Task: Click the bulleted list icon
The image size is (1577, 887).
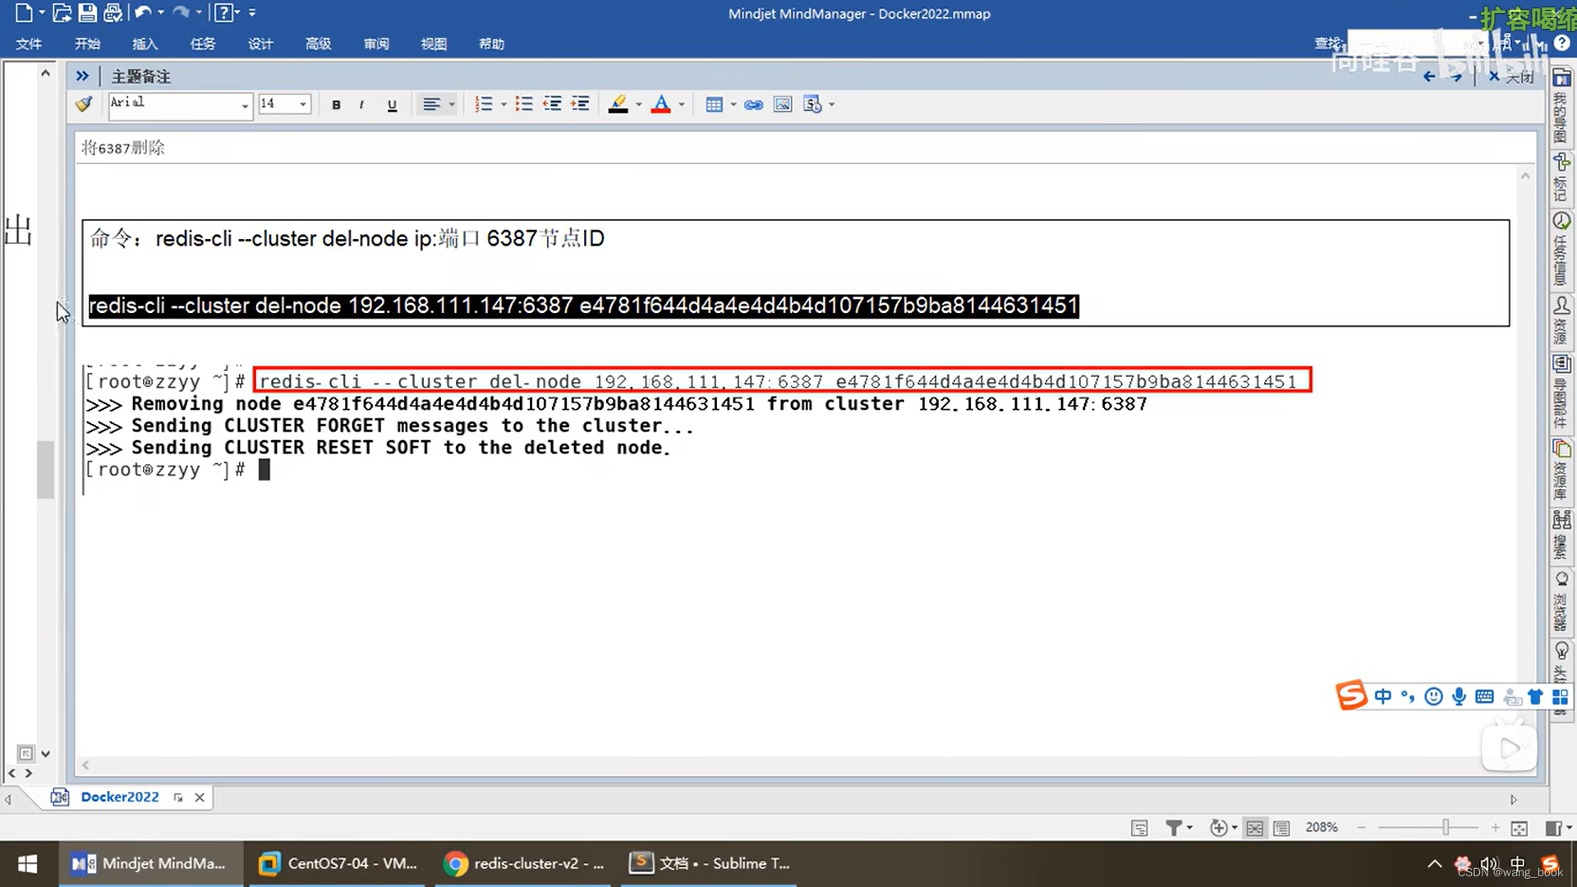Action: pos(524,104)
